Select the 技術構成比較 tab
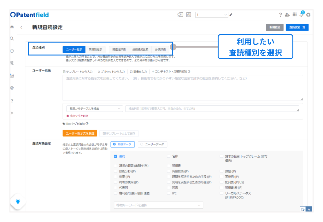 tap(140, 50)
